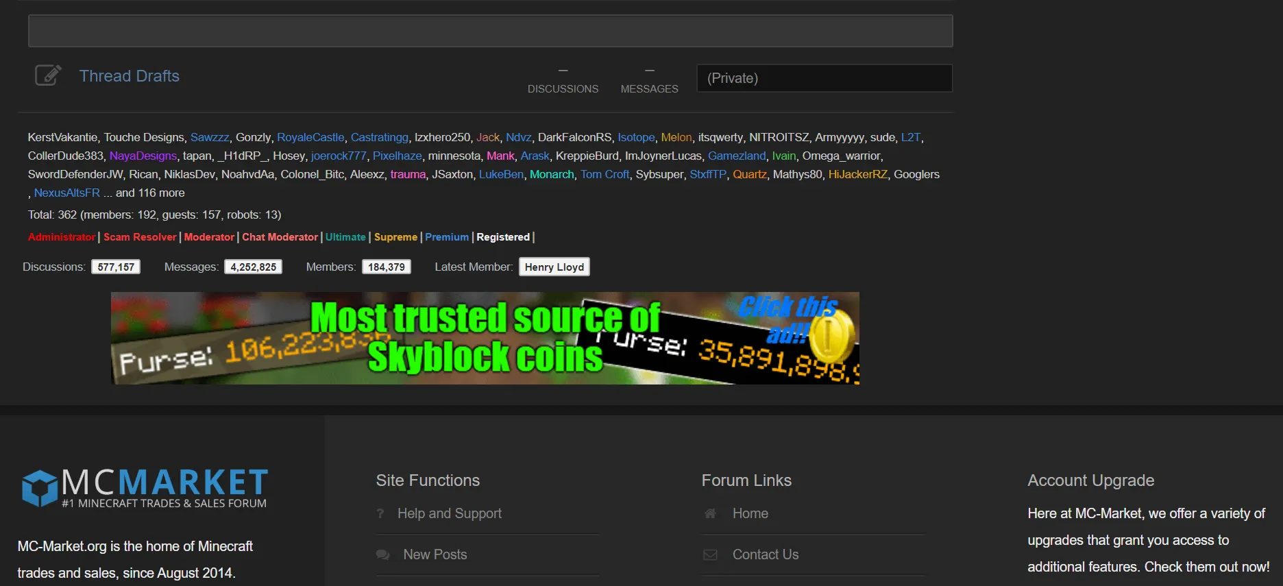The height and width of the screenshot is (586, 1283).
Task: Click the empty bar above Thread Drafts
Action: click(490, 31)
